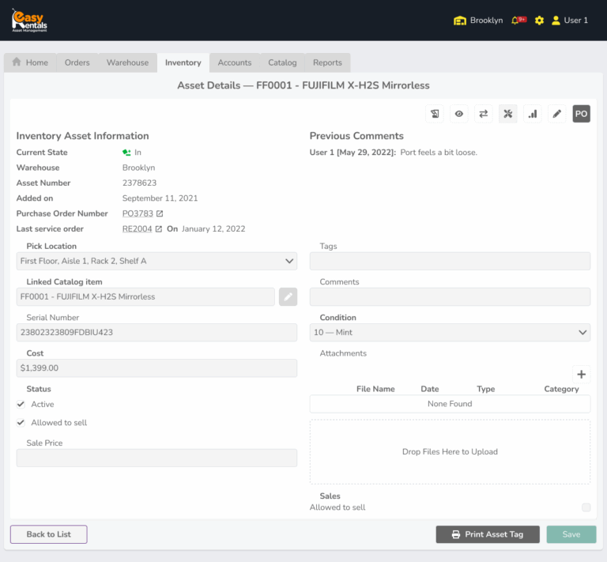Click the Drop Files Here to Upload area
This screenshot has height=562, width=607.
pos(450,451)
